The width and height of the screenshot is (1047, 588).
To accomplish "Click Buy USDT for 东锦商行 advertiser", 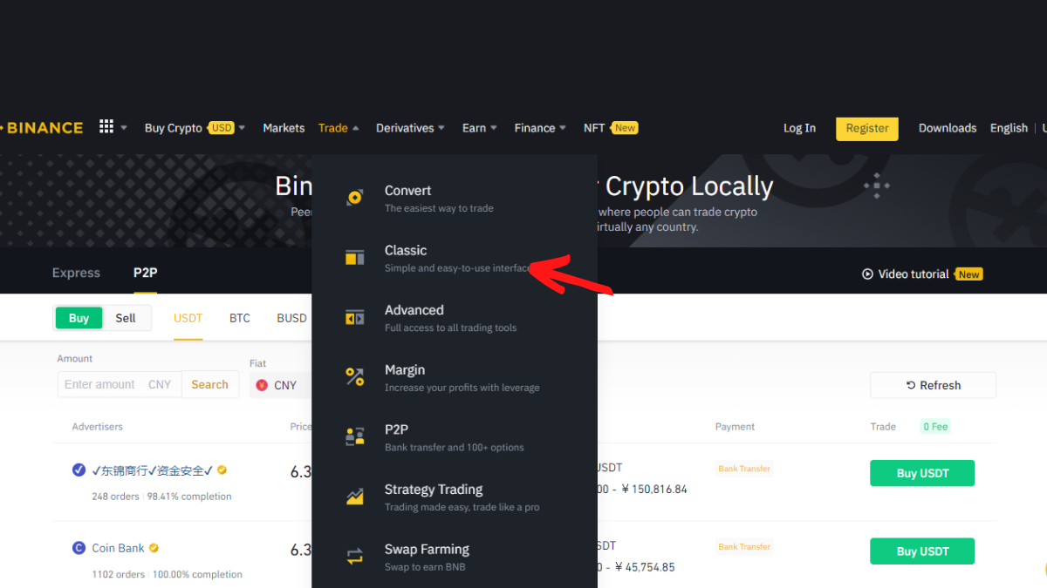I will tap(922, 473).
